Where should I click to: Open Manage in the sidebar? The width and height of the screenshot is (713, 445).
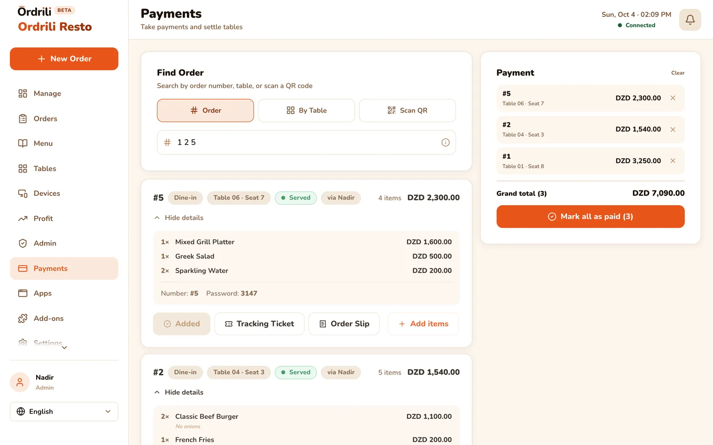(64, 93)
